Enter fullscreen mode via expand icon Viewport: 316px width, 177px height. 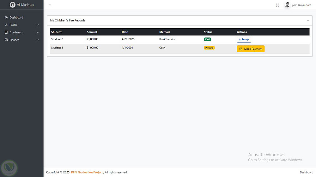(x=277, y=5)
